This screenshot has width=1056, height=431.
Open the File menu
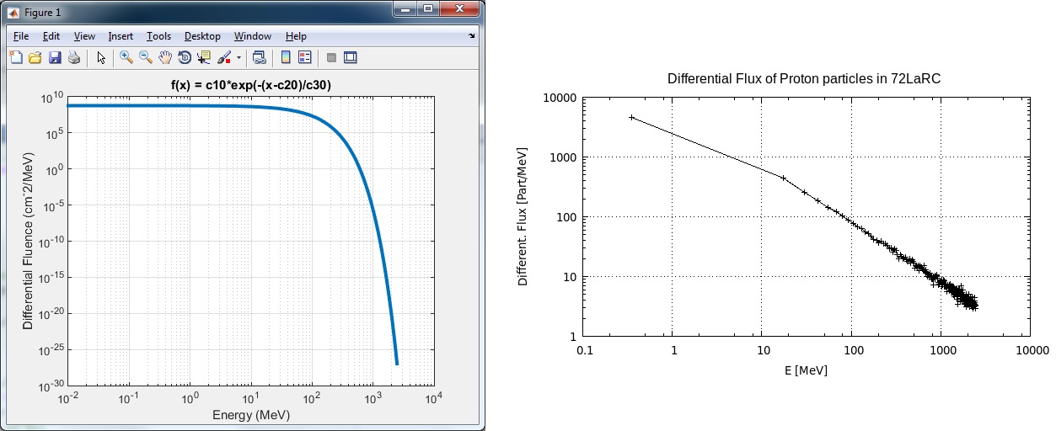pos(21,36)
